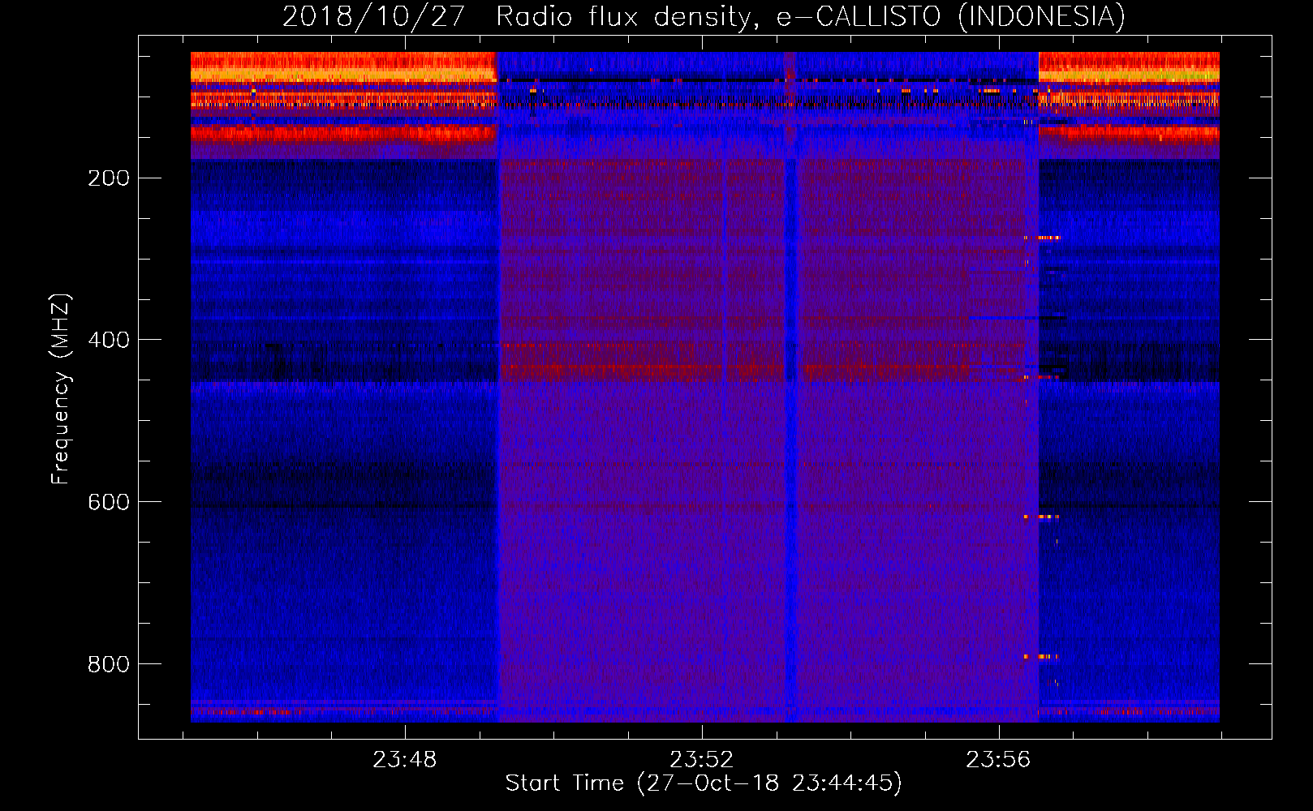
Task: Click the 200 frequency tick label
Action: click(109, 178)
